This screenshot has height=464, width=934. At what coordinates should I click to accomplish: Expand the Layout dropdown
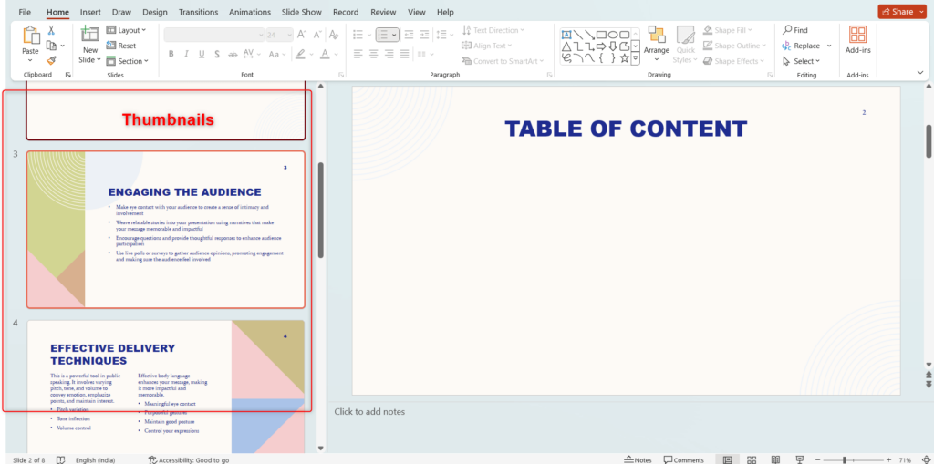(124, 30)
